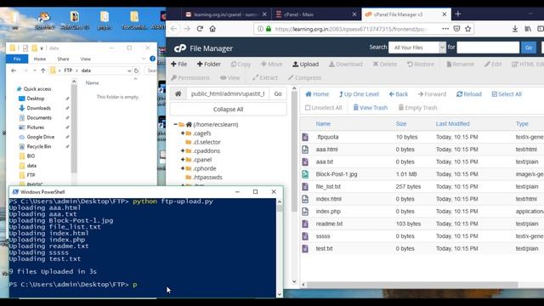
Task: Click the Delete toolbar button
Action: pyautogui.click(x=384, y=65)
